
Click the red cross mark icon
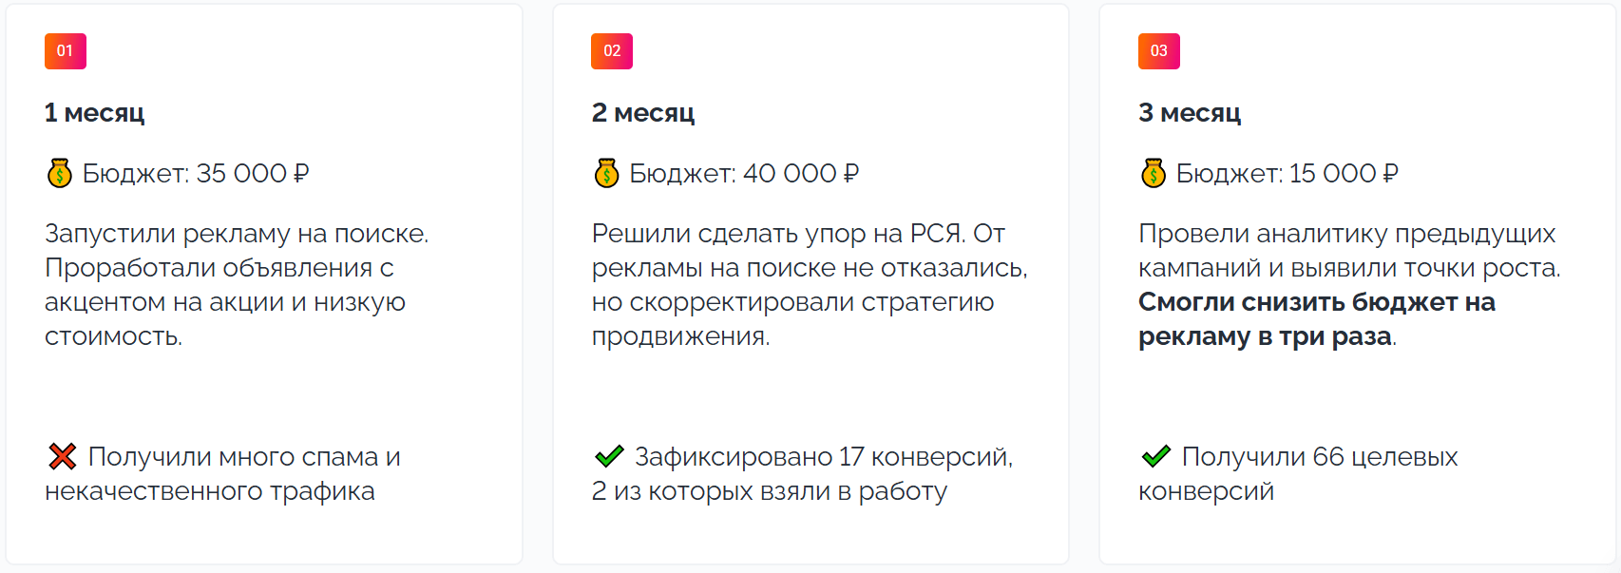click(63, 457)
